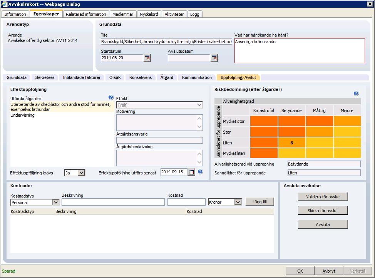Open the Nyckelord tab
This screenshot has height=278, width=375.
(x=149, y=14)
